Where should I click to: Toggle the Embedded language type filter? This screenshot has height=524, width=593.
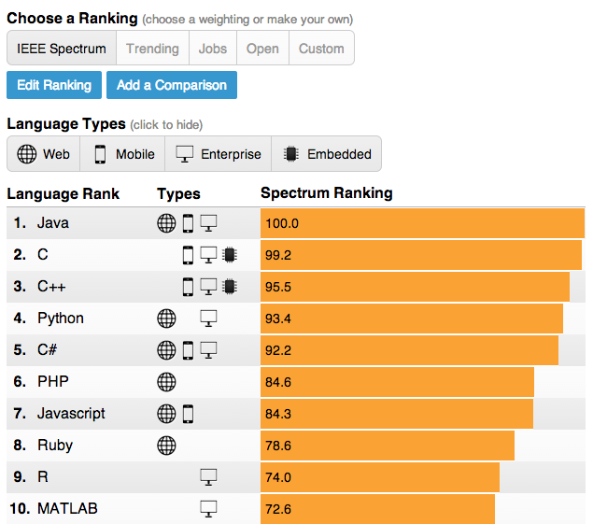[326, 154]
